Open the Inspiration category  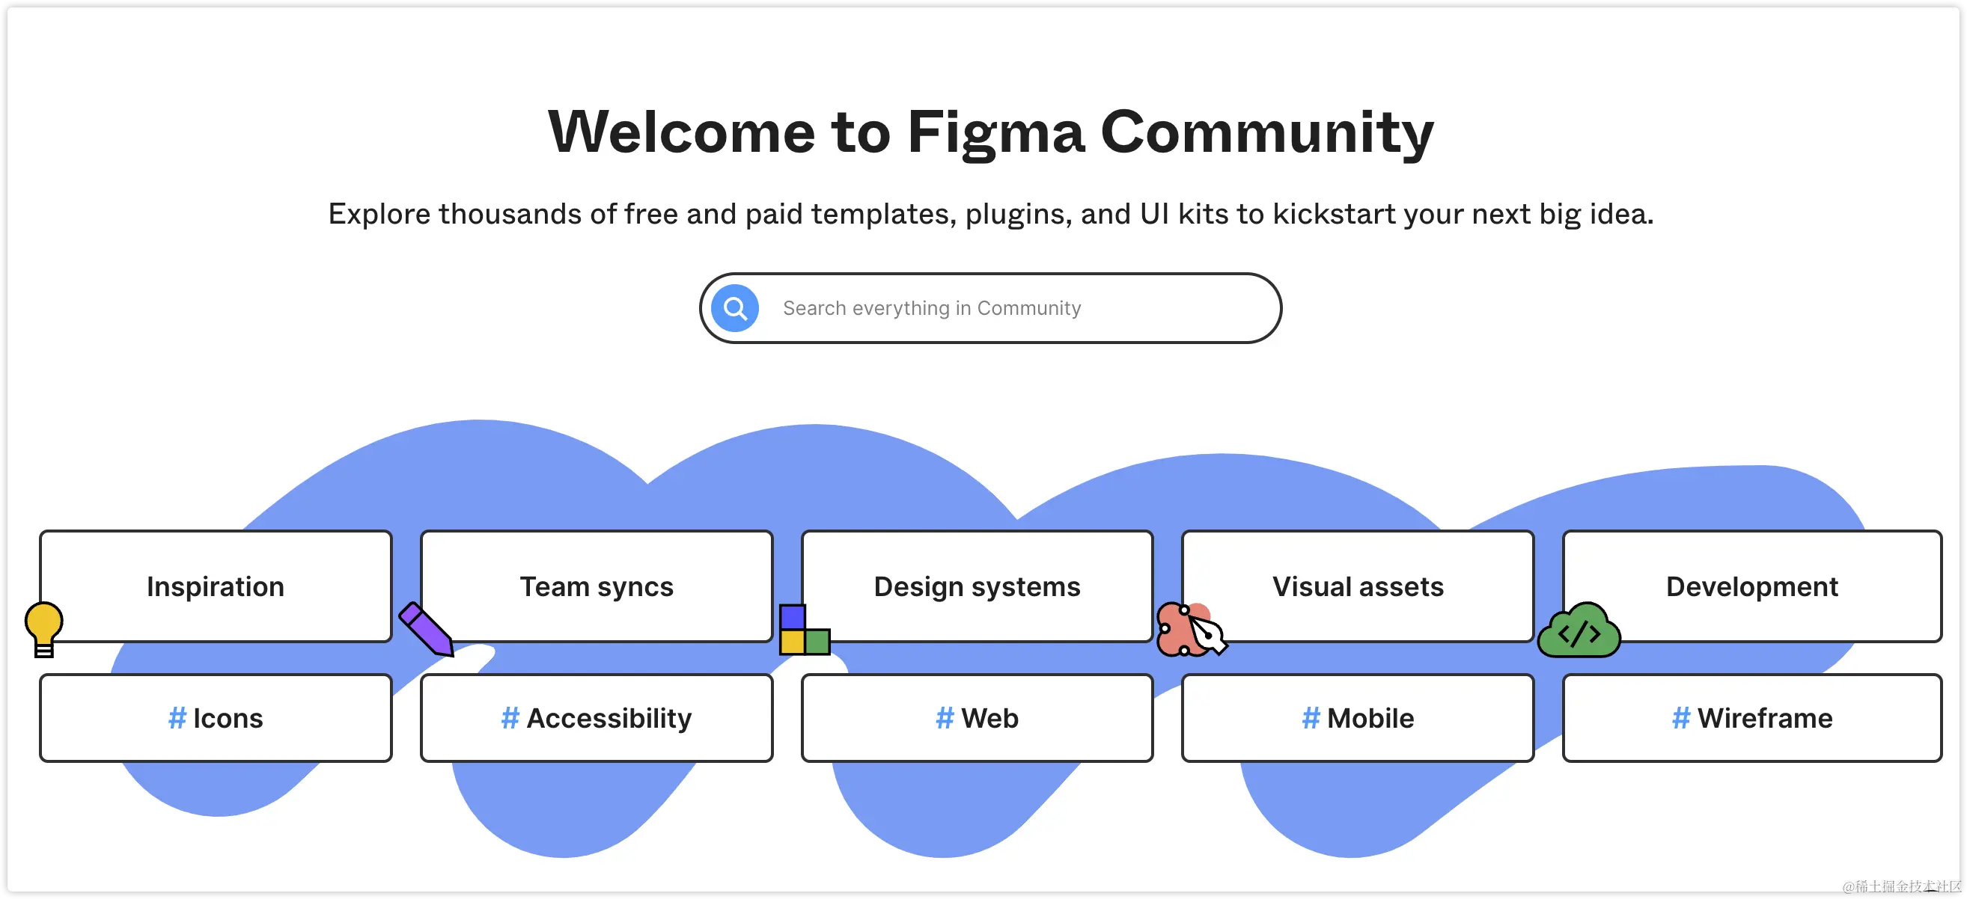pos(216,586)
